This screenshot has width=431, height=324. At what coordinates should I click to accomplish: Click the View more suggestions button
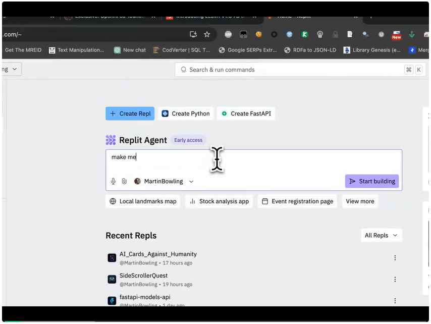[x=360, y=201]
